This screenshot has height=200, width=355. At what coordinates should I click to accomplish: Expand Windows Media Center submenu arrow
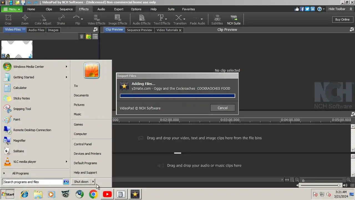click(x=67, y=67)
